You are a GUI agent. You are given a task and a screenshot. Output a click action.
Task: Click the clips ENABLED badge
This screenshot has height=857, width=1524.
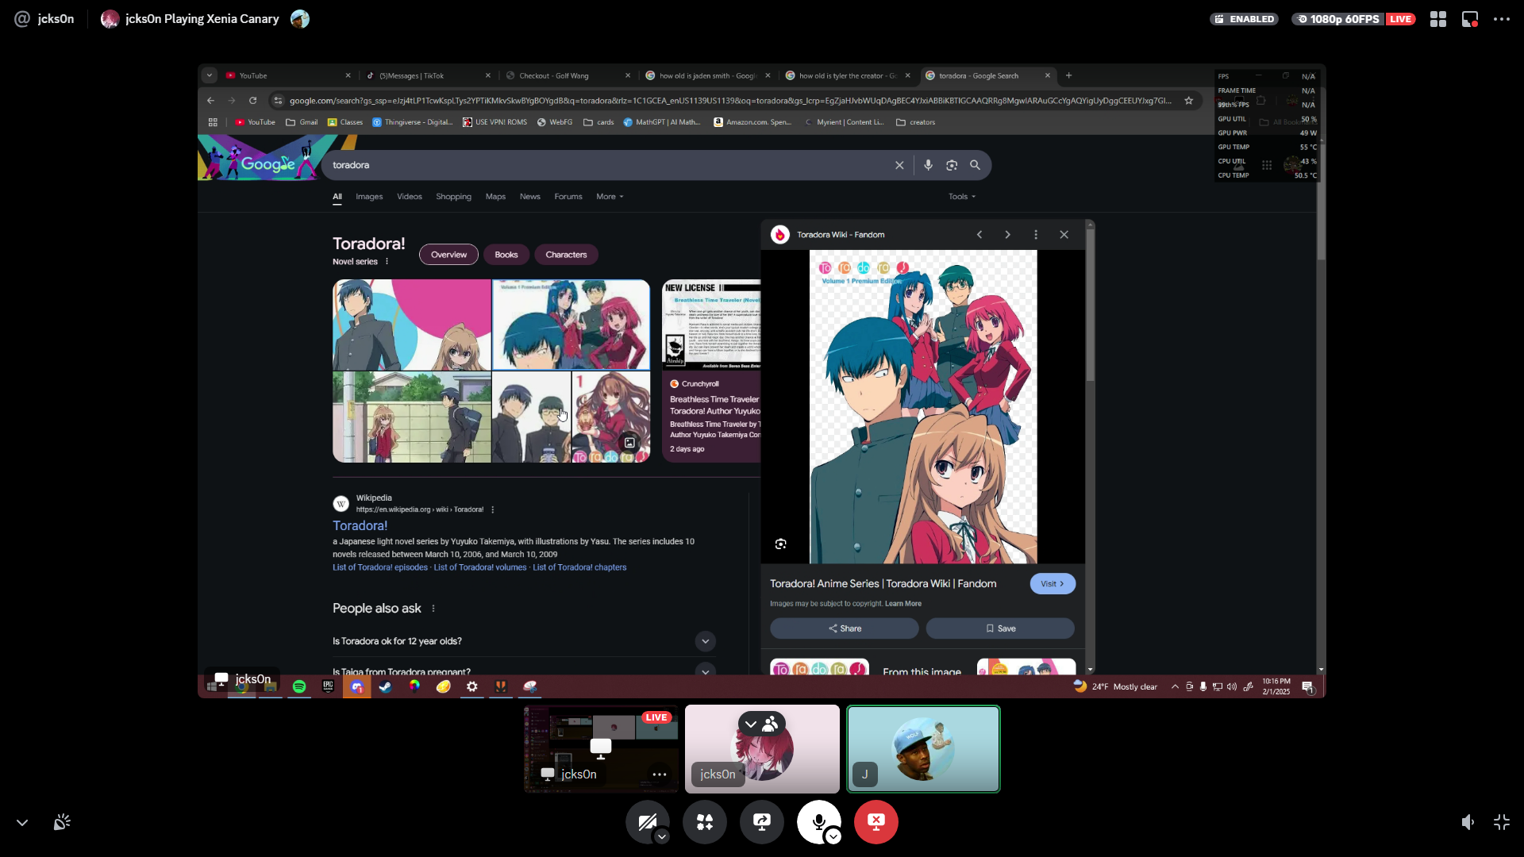click(x=1244, y=19)
